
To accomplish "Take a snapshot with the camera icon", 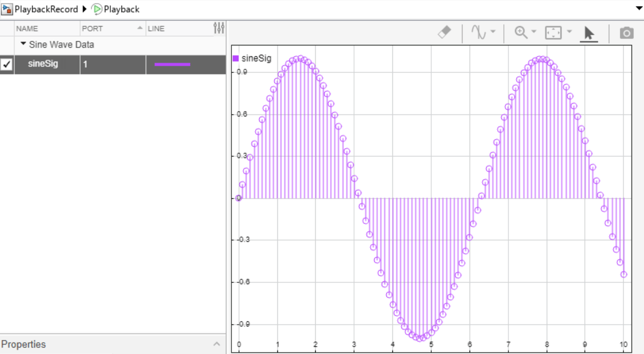I will (x=626, y=33).
